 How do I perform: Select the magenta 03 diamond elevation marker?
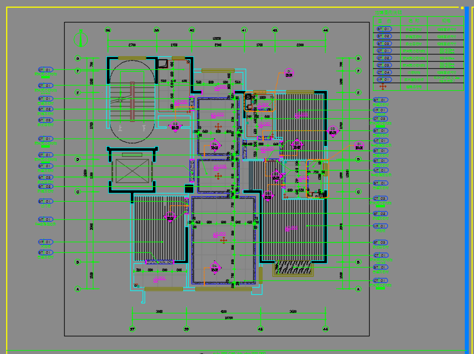coord(333,131)
